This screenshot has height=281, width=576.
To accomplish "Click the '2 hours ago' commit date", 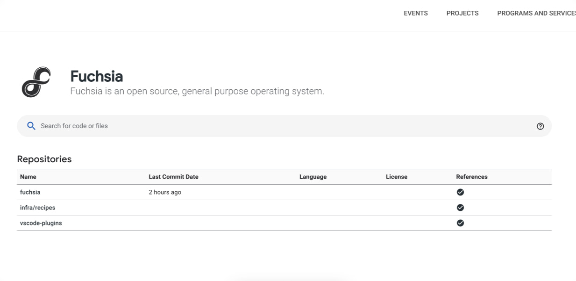I will coord(165,192).
